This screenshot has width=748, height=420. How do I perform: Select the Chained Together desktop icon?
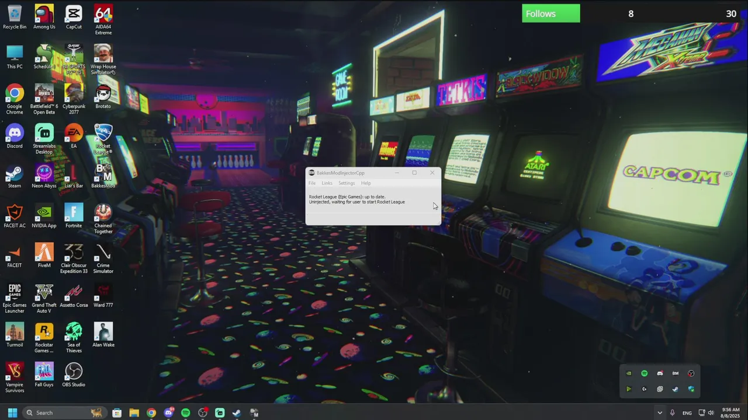point(103,218)
